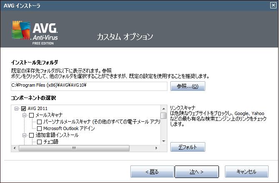Click the インストール先フォルダ heading
The width and height of the screenshot is (279, 183).
(x=35, y=63)
